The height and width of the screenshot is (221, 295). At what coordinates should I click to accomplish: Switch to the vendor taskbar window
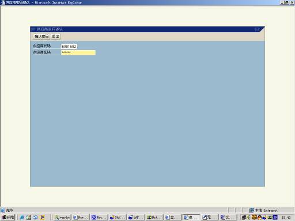point(62,218)
